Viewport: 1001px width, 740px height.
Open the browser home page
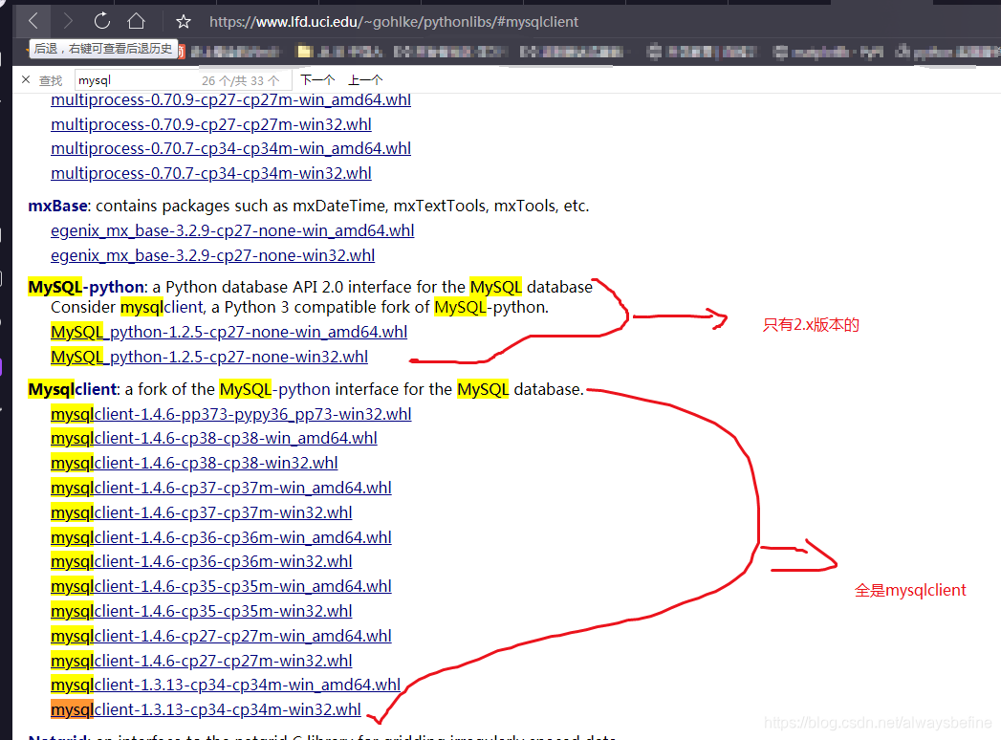click(x=137, y=20)
